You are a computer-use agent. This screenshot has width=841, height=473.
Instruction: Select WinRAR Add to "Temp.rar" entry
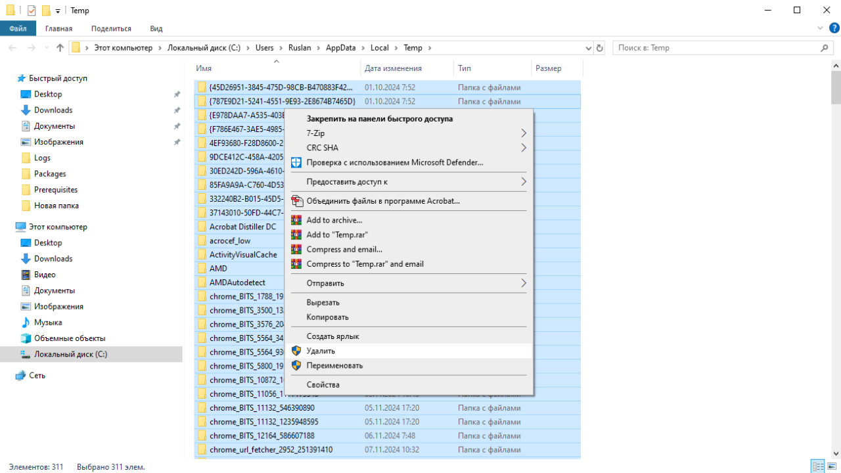tap(408, 235)
